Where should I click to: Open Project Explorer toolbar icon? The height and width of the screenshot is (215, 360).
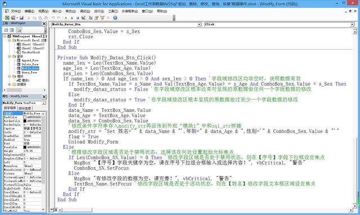click(x=91, y=17)
